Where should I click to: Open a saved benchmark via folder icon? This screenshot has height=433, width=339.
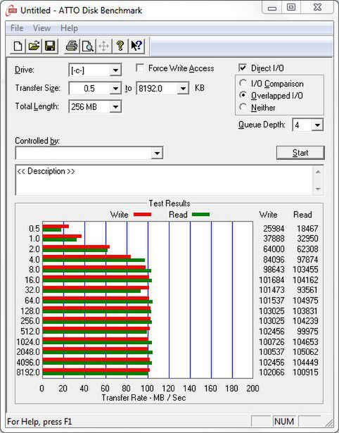pyautogui.click(x=34, y=46)
